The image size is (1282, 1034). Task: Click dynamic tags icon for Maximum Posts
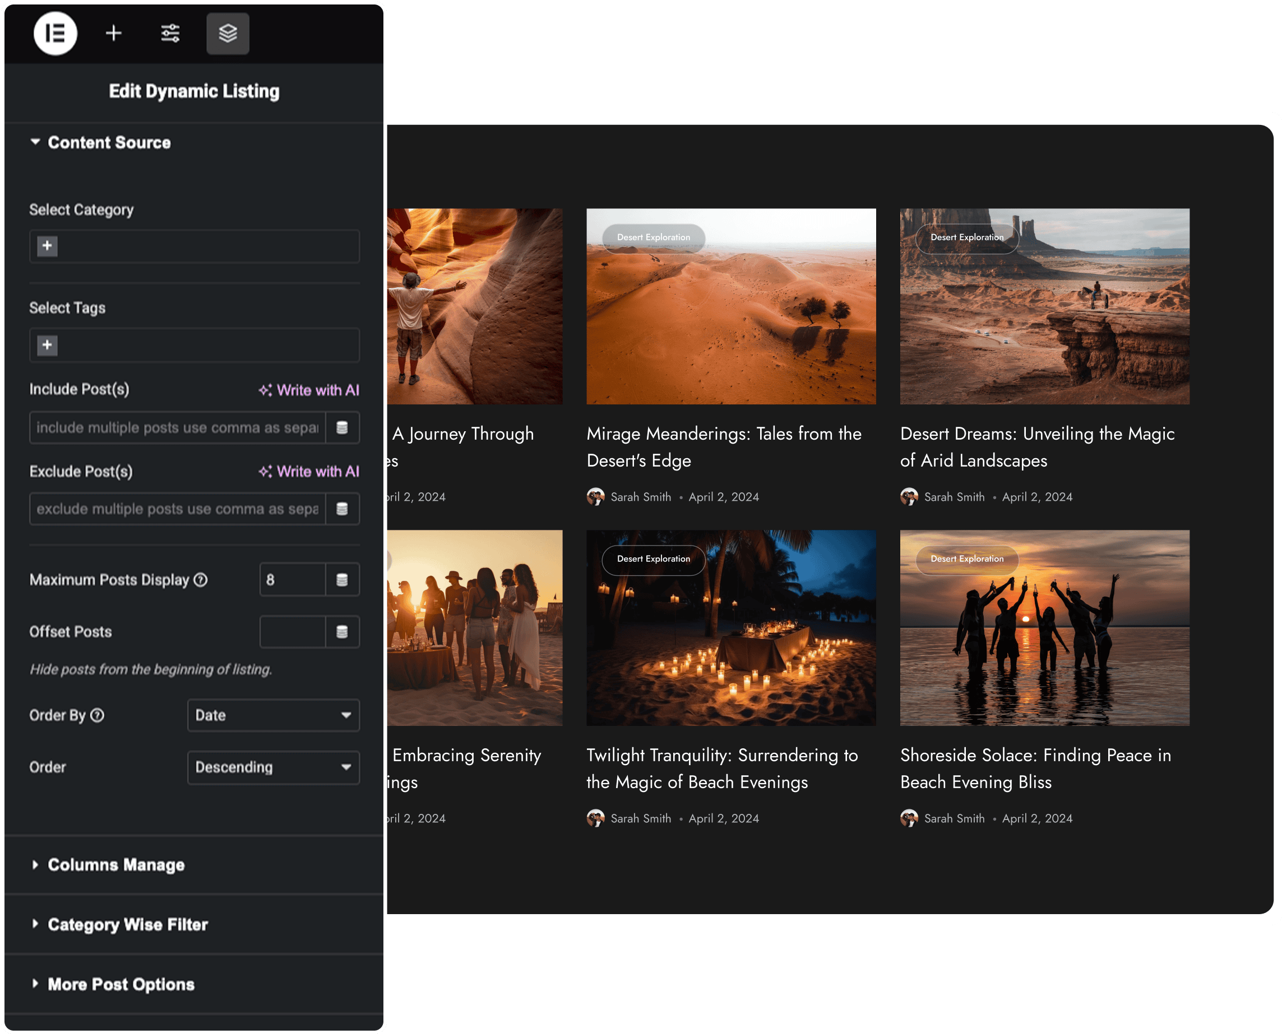[342, 580]
